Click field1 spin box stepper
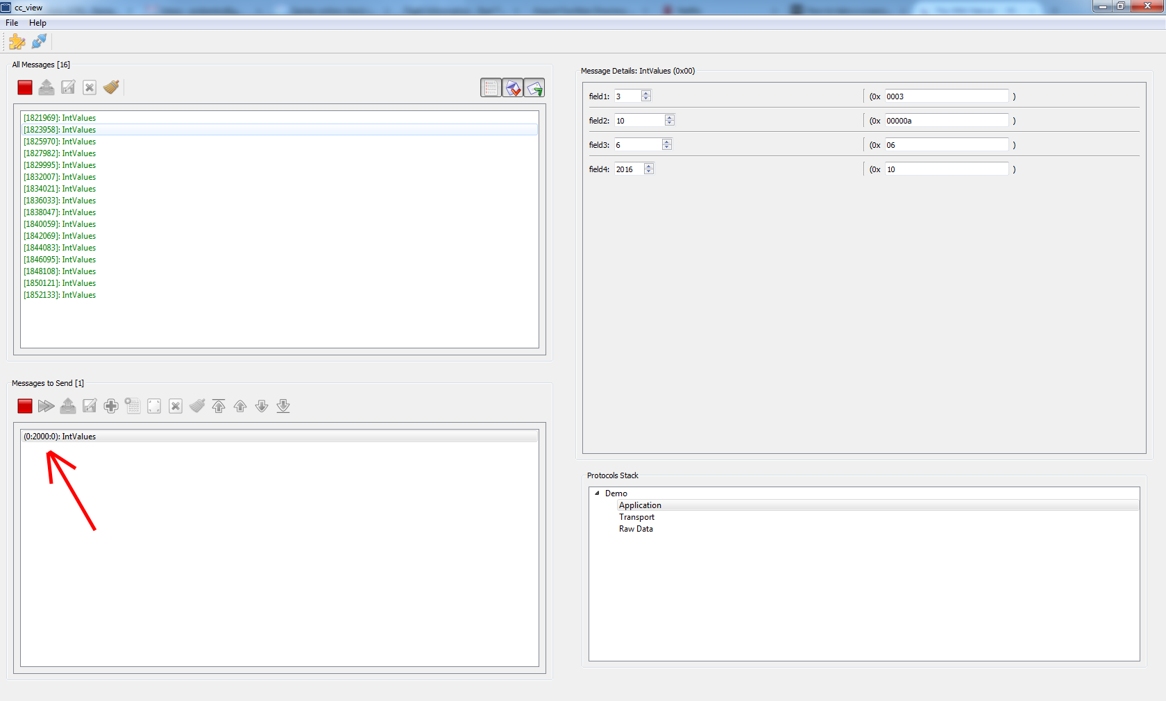This screenshot has width=1166, height=701. 646,96
